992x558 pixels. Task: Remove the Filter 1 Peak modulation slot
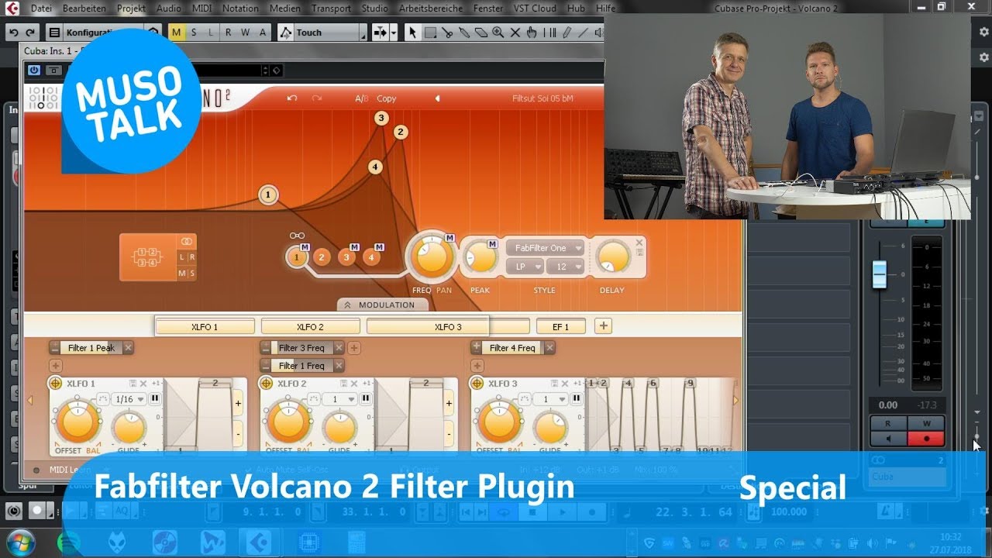[x=128, y=348]
